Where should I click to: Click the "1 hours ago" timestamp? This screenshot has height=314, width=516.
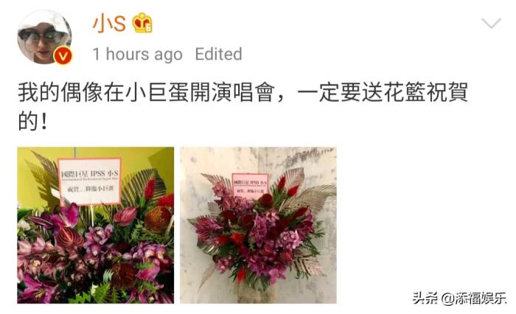[x=138, y=54]
